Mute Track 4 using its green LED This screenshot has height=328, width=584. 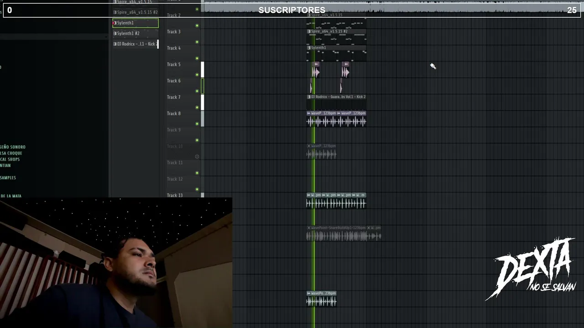[x=197, y=58]
